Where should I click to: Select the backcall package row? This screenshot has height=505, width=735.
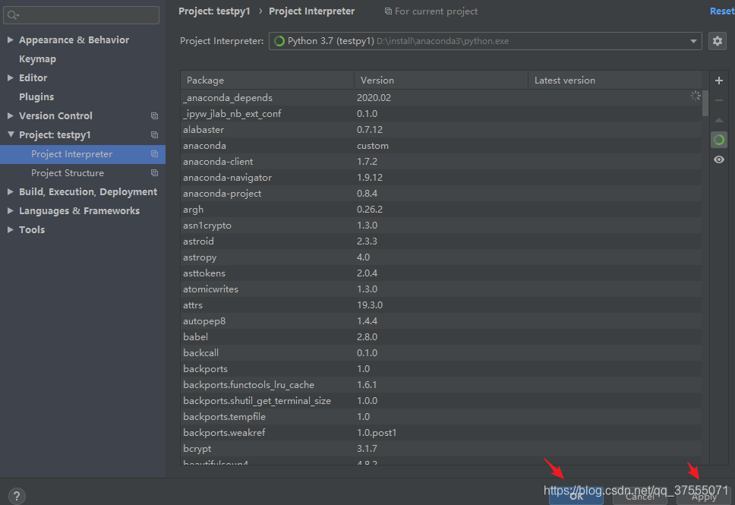(441, 352)
